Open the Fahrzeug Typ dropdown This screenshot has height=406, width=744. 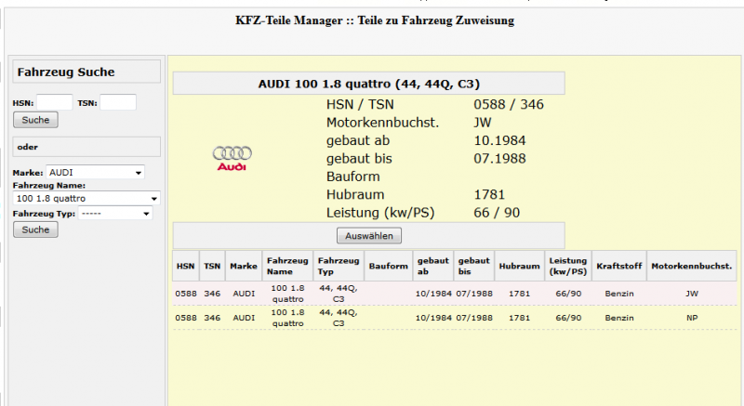pyautogui.click(x=115, y=214)
